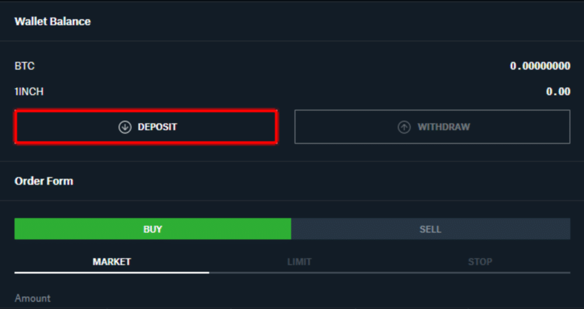Click the withdraw up-arrow circle icon
The width and height of the screenshot is (584, 309).
(x=404, y=127)
